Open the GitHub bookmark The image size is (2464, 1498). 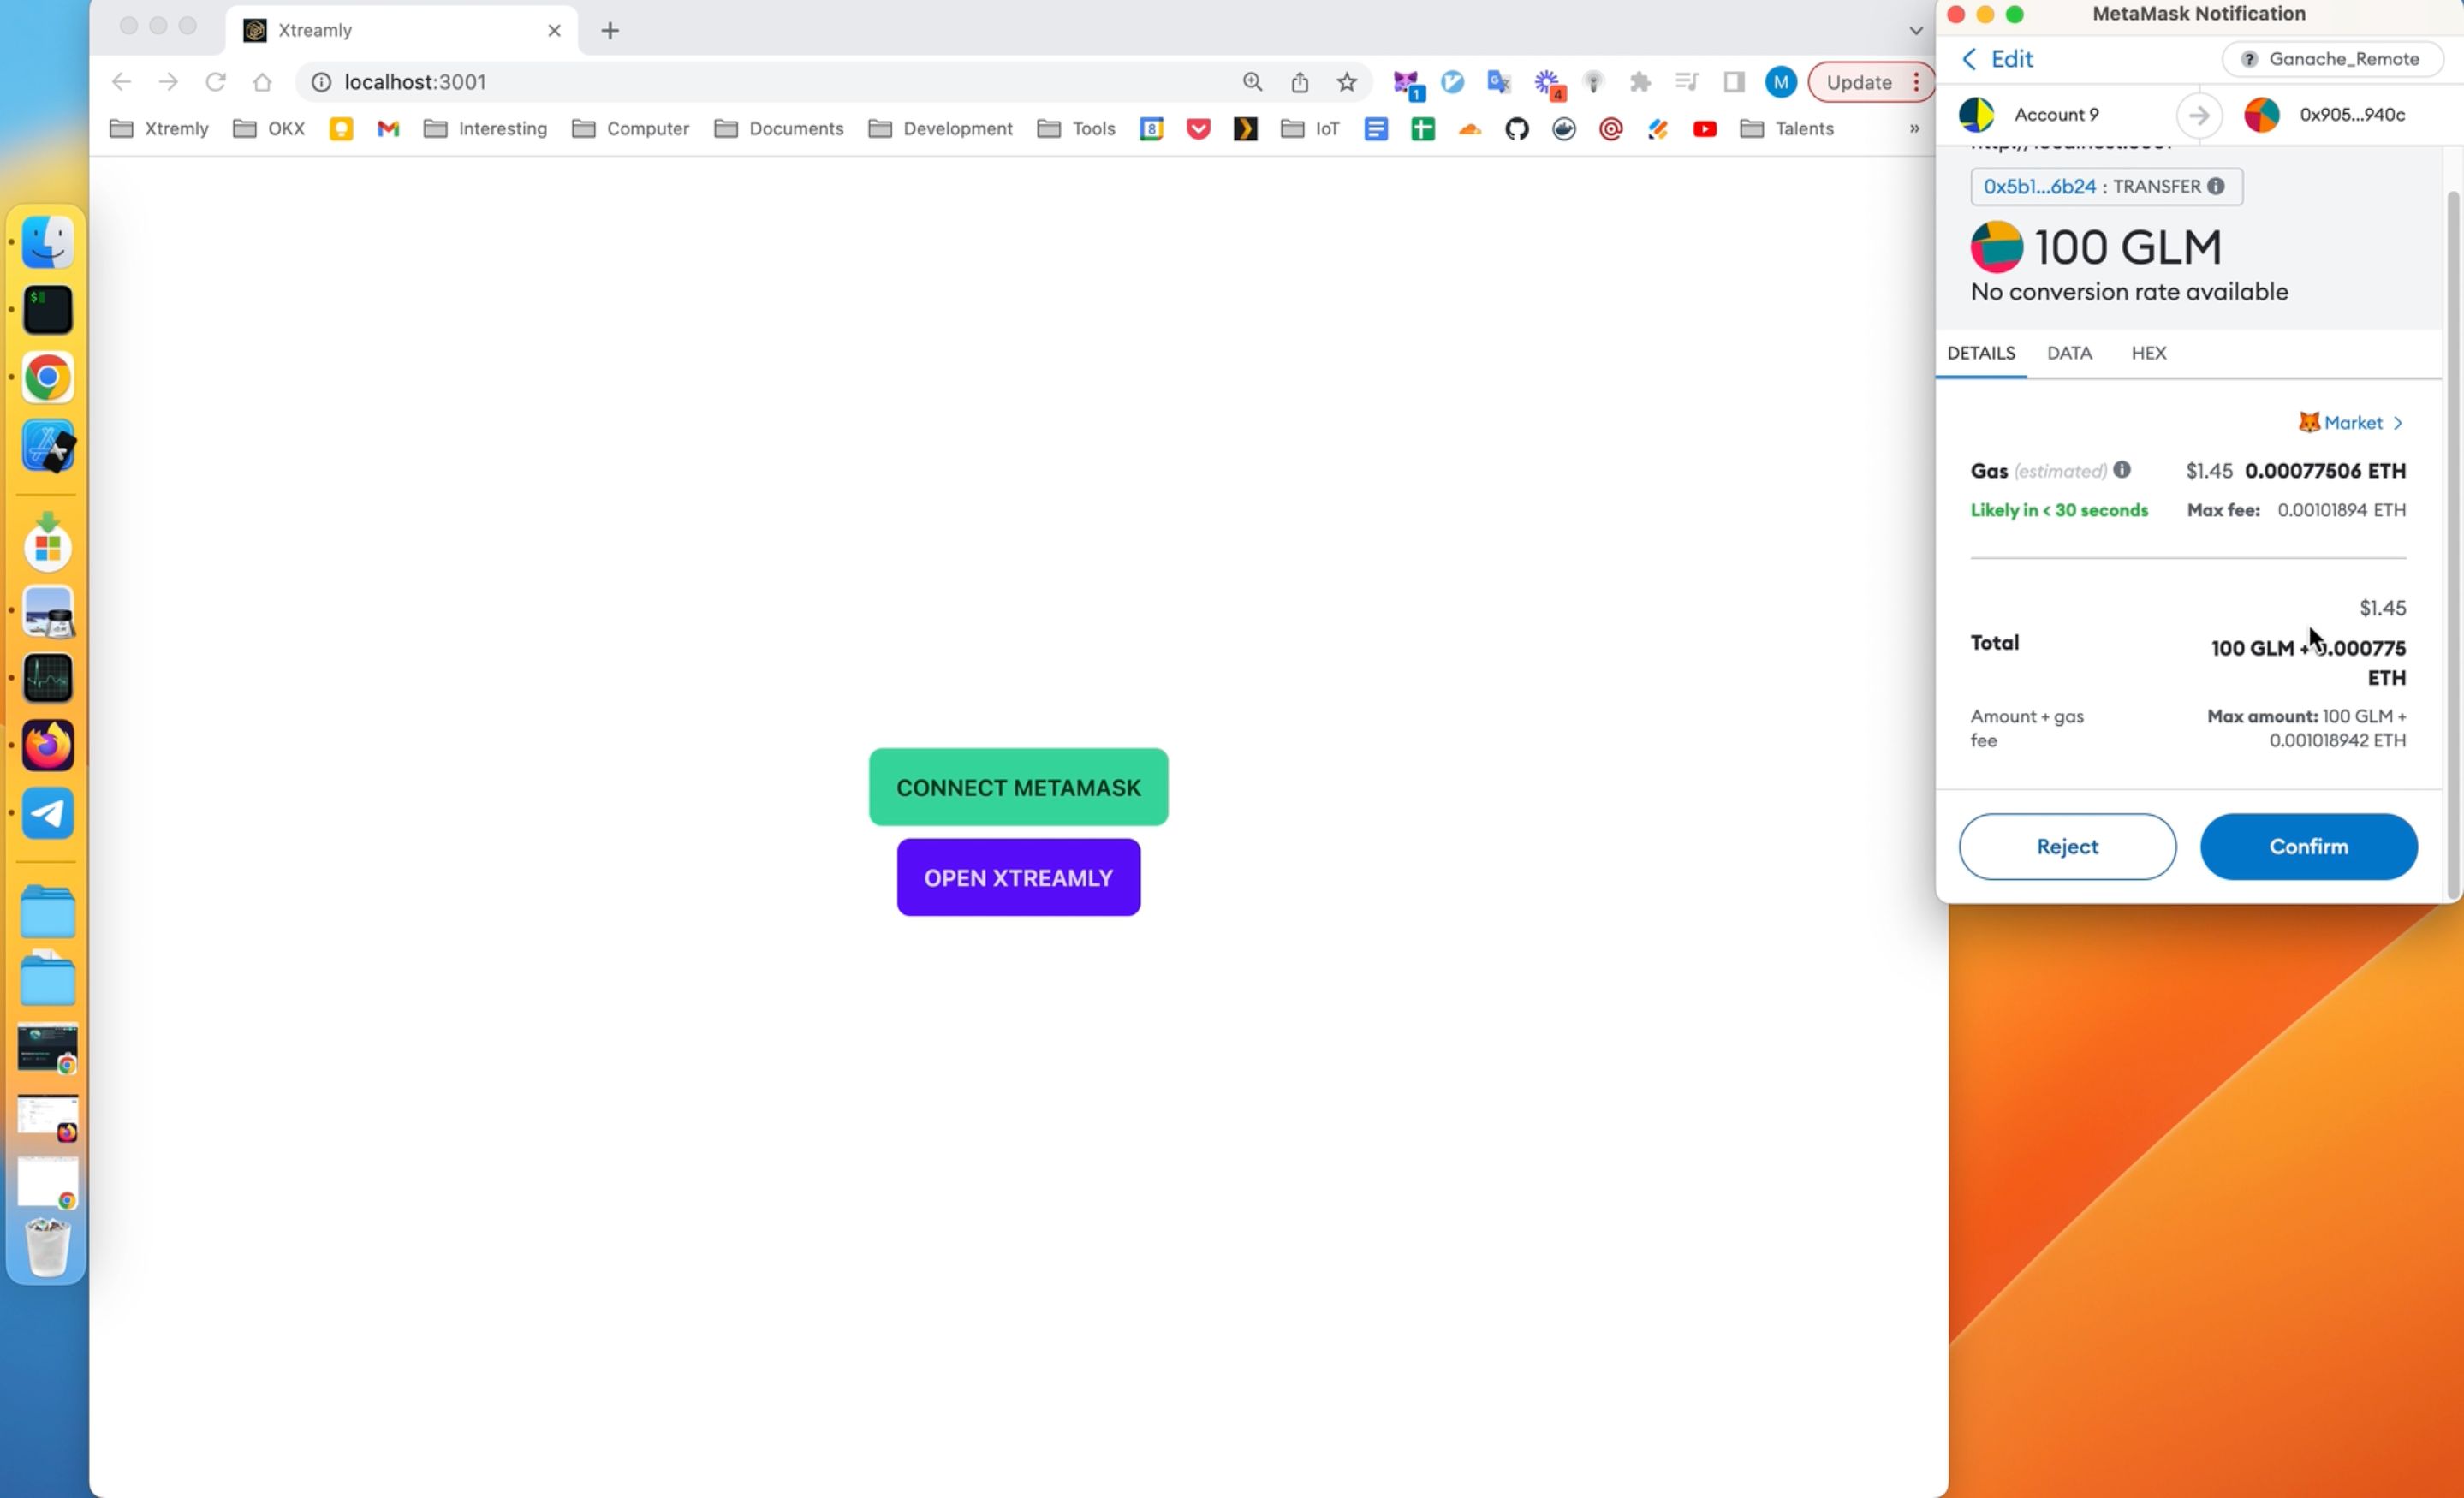coord(1516,129)
